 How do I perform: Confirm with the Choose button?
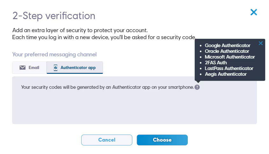pos(162,140)
